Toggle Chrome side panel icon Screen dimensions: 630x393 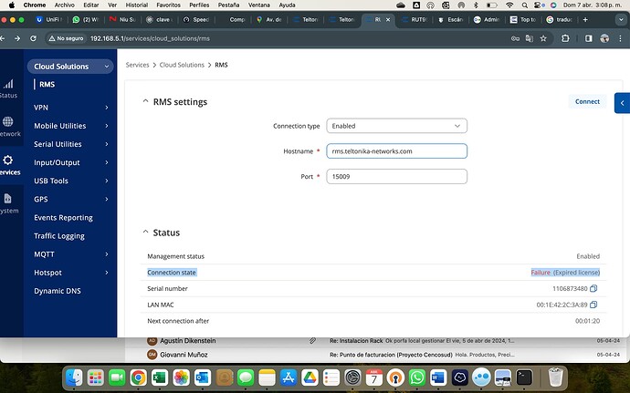[588, 38]
